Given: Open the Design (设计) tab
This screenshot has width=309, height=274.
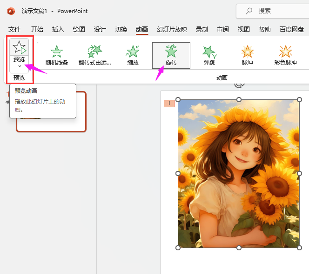Looking at the screenshot, I should [100, 29].
